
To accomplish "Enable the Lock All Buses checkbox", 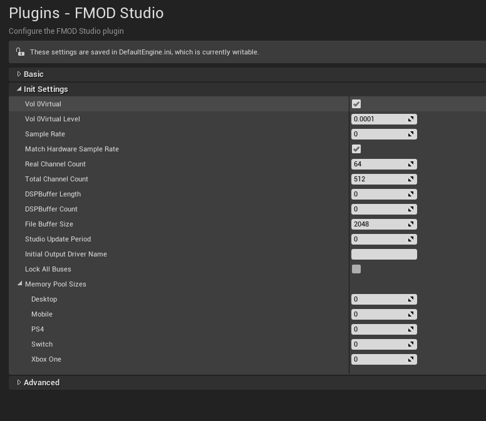I will click(x=356, y=269).
